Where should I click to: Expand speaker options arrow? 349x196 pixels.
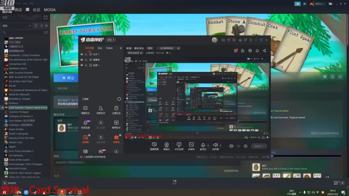click(x=221, y=145)
